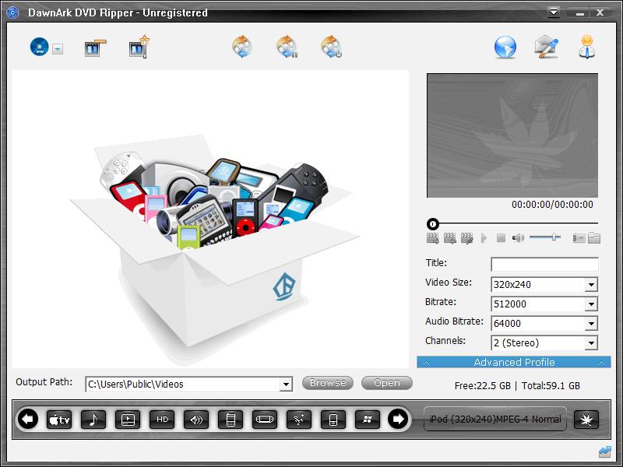Open the snapshot folder icon
This screenshot has width=623, height=467.
tap(594, 238)
